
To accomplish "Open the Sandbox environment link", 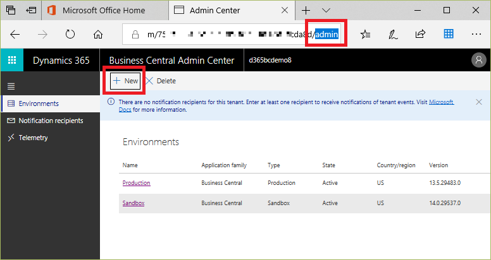I will [134, 203].
